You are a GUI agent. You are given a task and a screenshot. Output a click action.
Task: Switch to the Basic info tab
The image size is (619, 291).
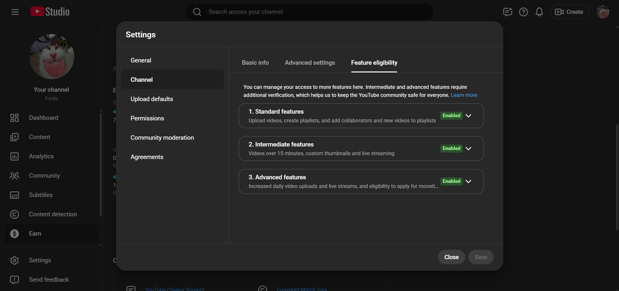pyautogui.click(x=255, y=63)
